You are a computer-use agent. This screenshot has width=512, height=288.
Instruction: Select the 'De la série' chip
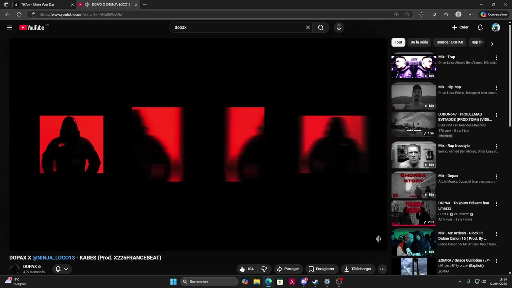tap(419, 42)
